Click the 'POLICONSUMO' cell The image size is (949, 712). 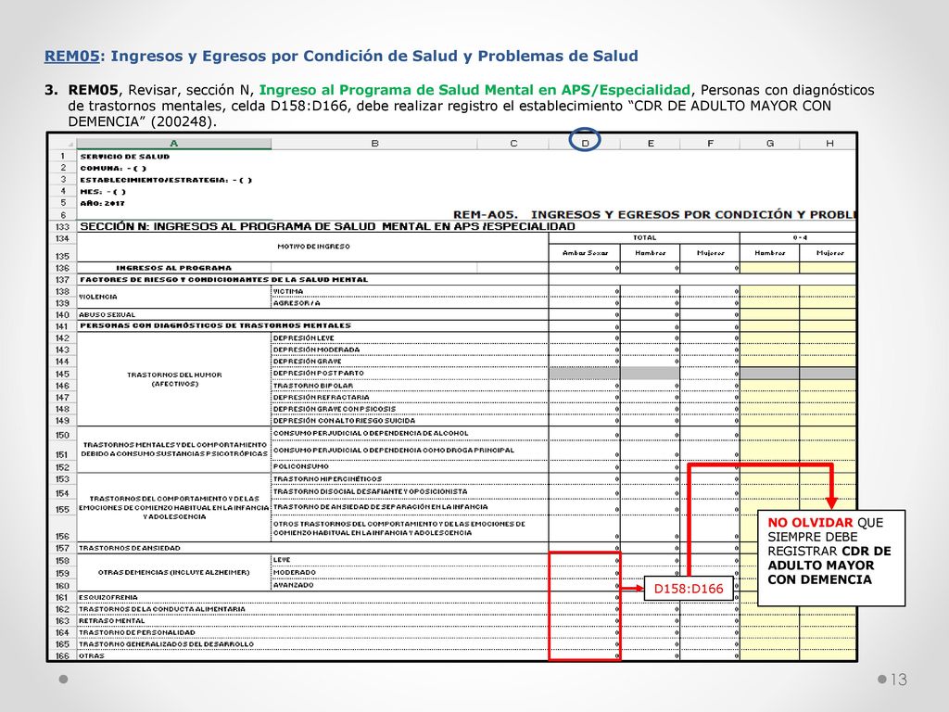410,467
